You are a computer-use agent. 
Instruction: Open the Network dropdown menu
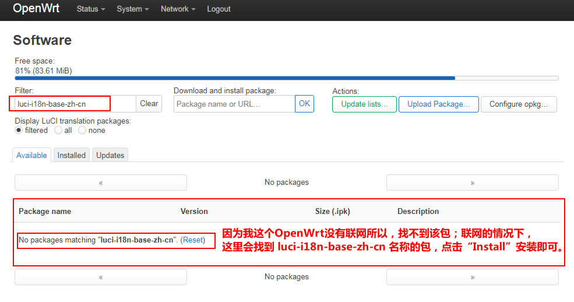178,9
